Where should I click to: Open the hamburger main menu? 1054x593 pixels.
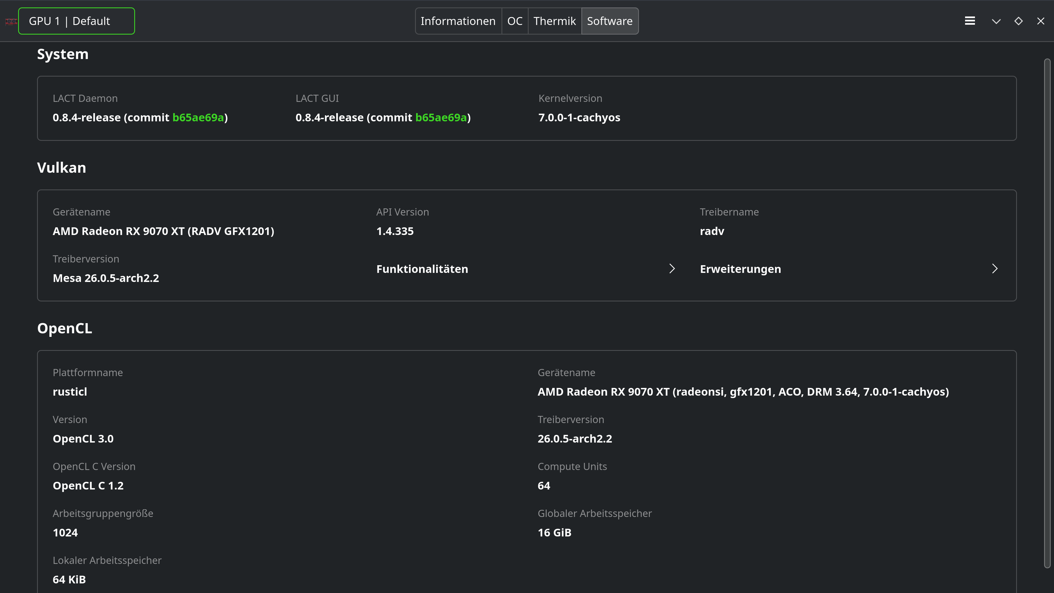(x=970, y=21)
